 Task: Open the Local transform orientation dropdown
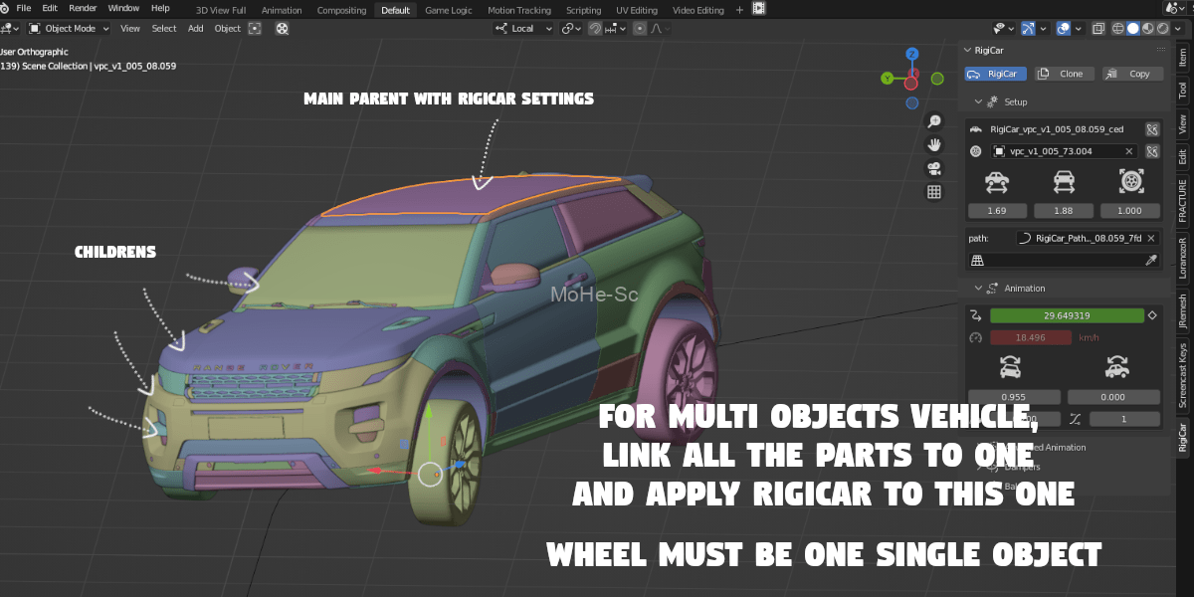[x=524, y=29]
